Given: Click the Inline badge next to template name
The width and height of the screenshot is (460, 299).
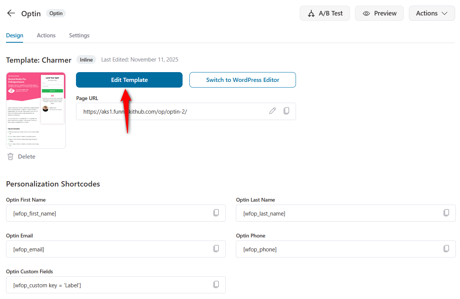Looking at the screenshot, I should coord(86,59).
